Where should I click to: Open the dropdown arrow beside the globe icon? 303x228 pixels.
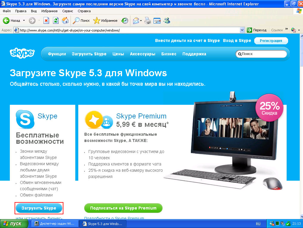(x=299, y=30)
